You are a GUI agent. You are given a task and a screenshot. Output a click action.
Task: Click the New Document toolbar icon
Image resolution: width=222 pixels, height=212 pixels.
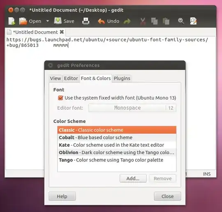tap(12, 21)
